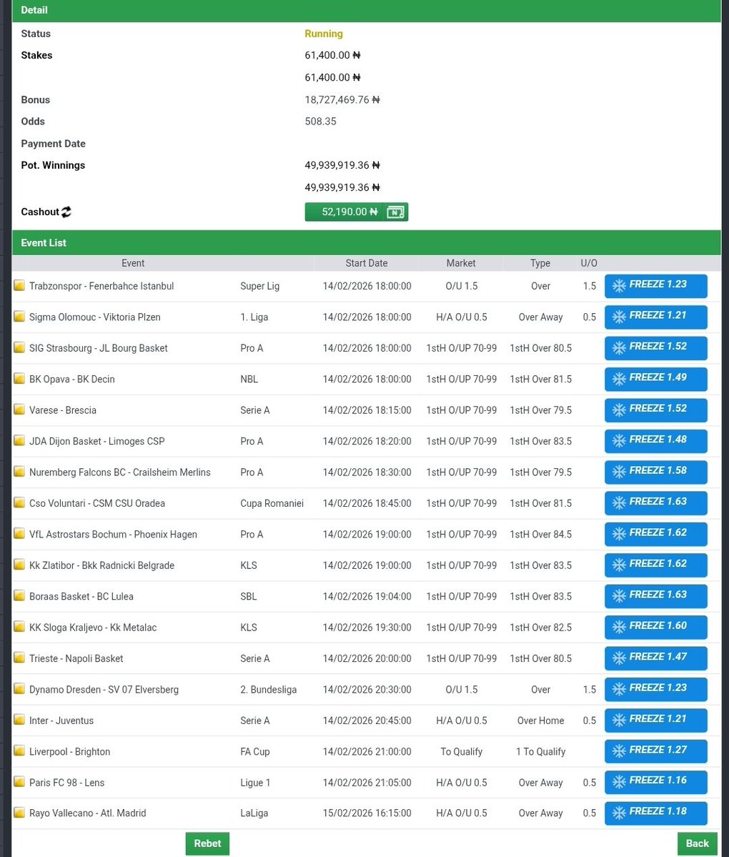Click yellow status icon for Kk Zlatibor row
This screenshot has width=729, height=857.
(19, 565)
